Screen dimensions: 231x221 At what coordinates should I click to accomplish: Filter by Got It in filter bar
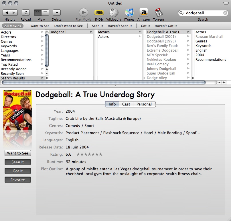point(145,26)
